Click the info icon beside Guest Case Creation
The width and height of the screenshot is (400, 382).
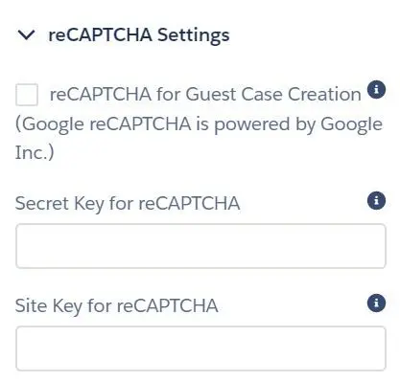(376, 90)
